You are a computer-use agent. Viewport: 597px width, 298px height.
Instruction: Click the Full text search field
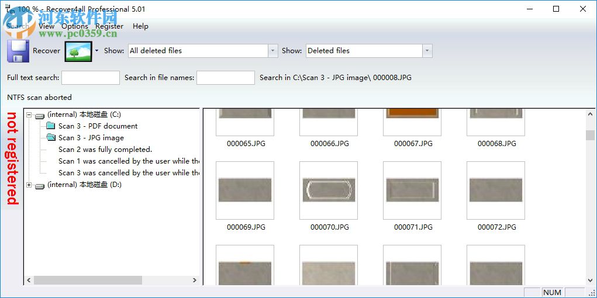click(x=91, y=78)
